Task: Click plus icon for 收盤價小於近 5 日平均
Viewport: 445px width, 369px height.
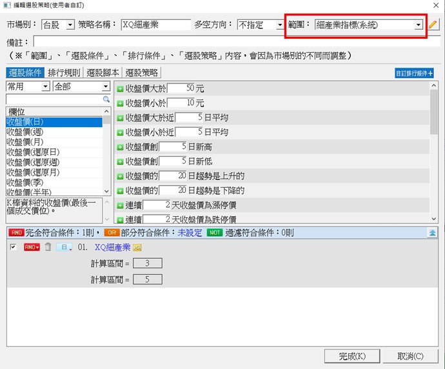Action: (x=120, y=132)
